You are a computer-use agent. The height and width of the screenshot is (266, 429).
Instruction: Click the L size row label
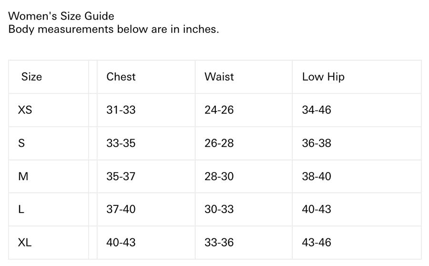point(21,209)
